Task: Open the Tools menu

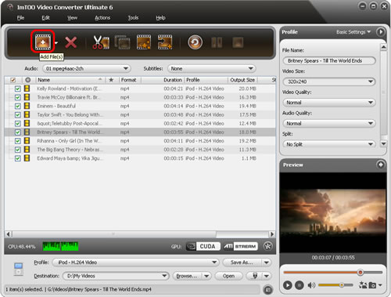Action: pos(133,18)
